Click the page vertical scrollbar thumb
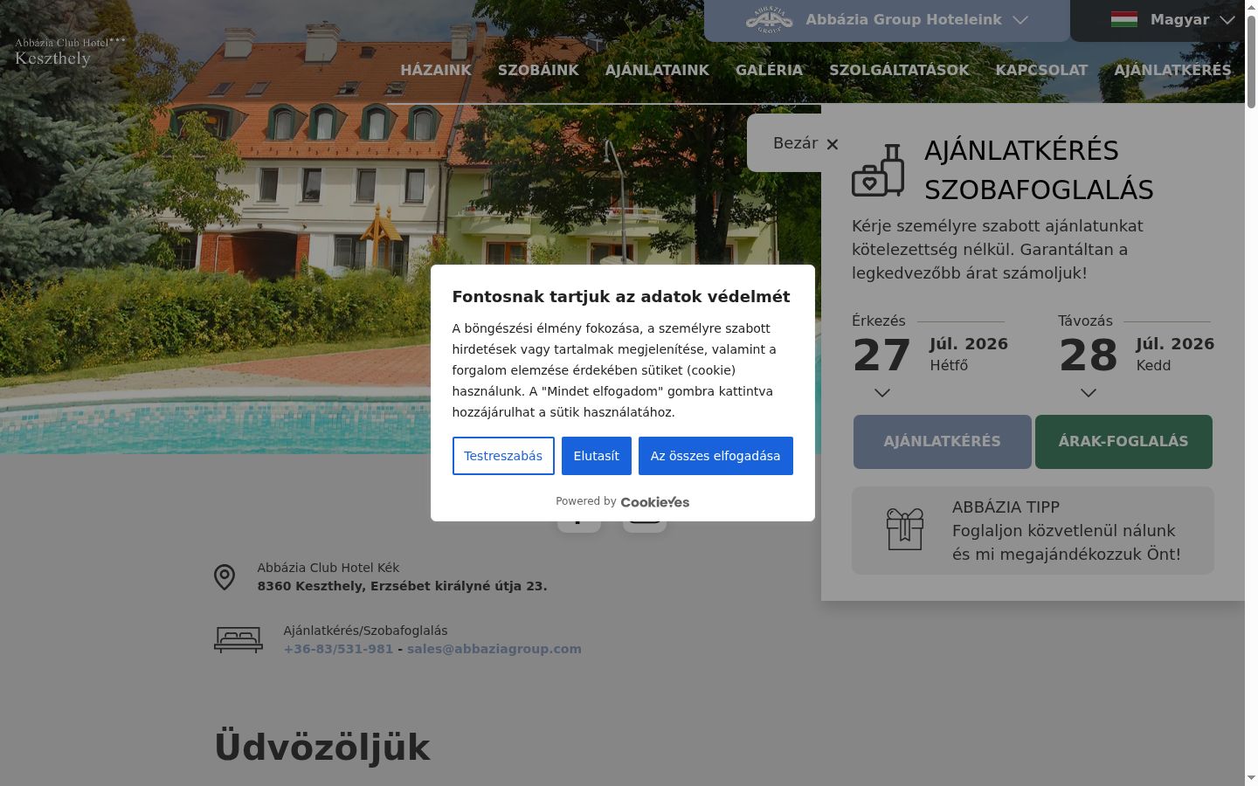The image size is (1258, 786). (1251, 61)
